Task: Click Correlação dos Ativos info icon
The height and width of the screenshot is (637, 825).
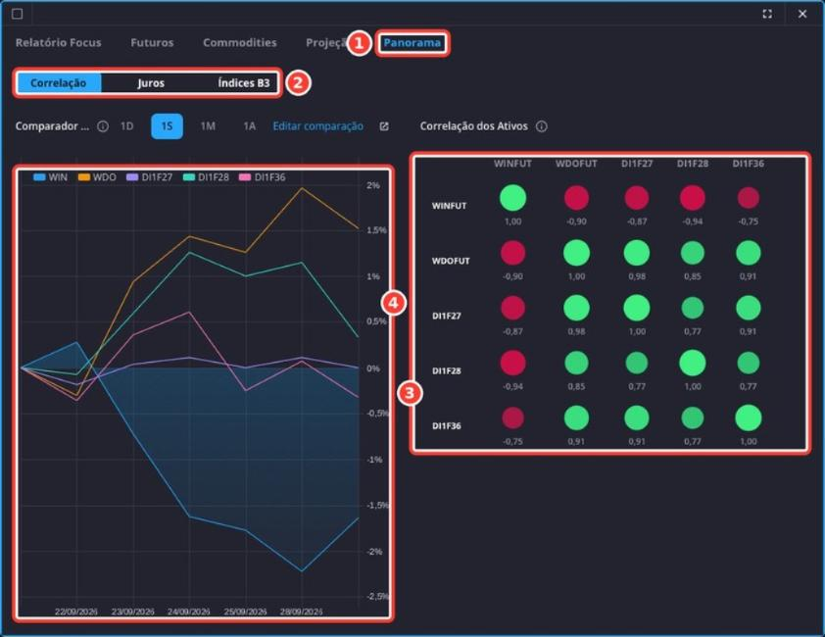Action: pos(542,126)
